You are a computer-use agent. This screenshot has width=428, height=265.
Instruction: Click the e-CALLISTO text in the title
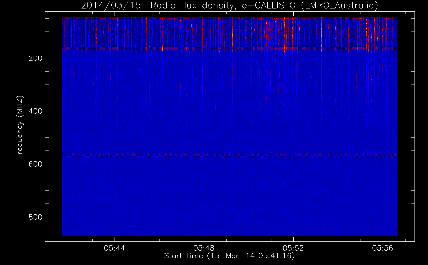click(268, 6)
